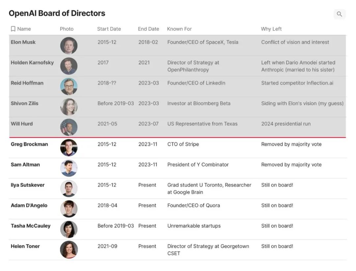Open the Adam D'Angelo entry name
Viewport: 356px width, 271px height.
point(29,205)
